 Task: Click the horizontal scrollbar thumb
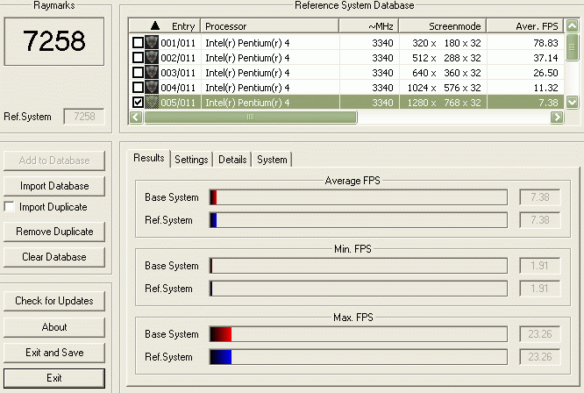click(250, 118)
